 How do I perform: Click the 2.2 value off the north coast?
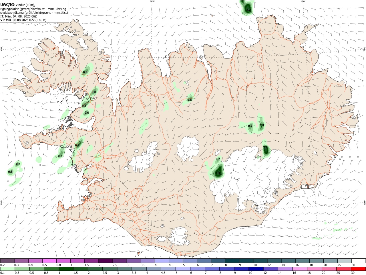point(248,10)
